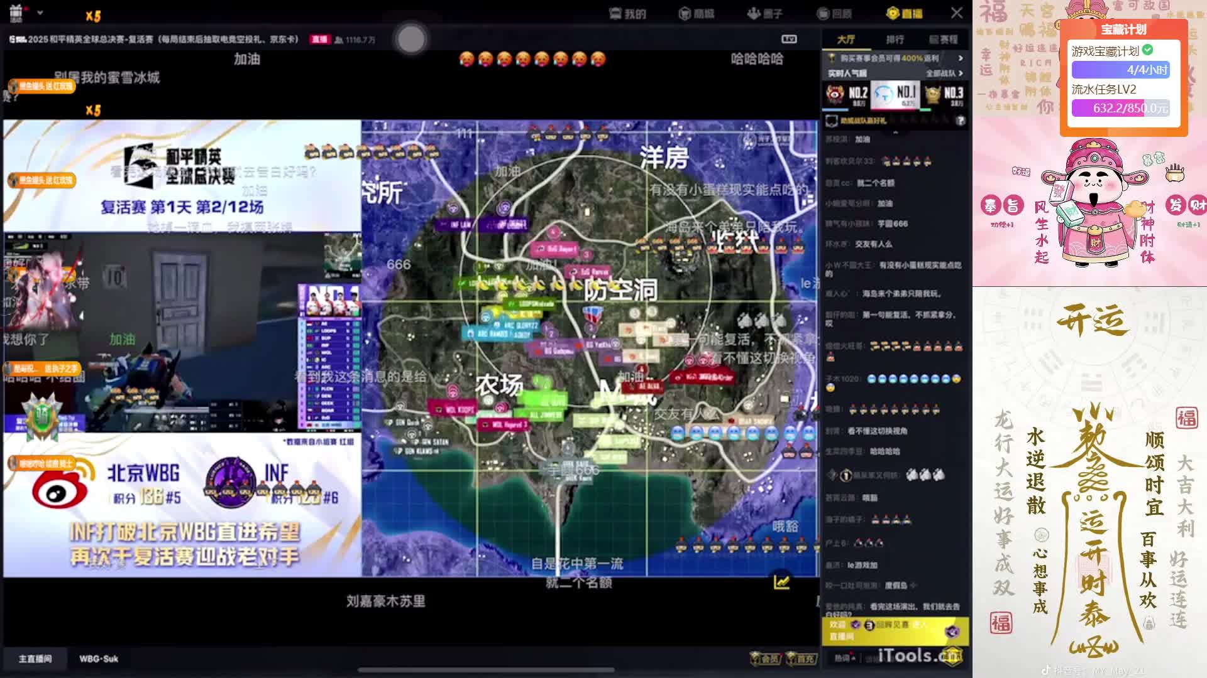This screenshot has height=678, width=1207.
Task: Click the 会员 membership button
Action: tap(765, 659)
